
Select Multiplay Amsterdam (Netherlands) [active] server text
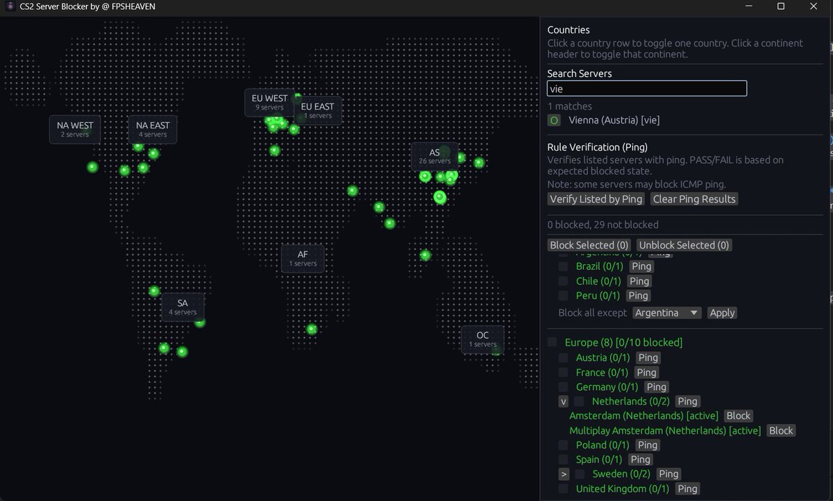[665, 431]
